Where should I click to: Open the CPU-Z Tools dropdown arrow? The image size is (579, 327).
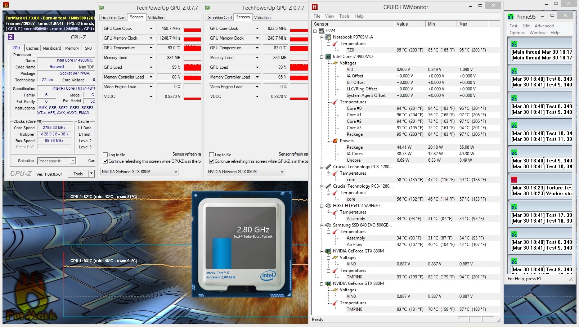(x=91, y=174)
